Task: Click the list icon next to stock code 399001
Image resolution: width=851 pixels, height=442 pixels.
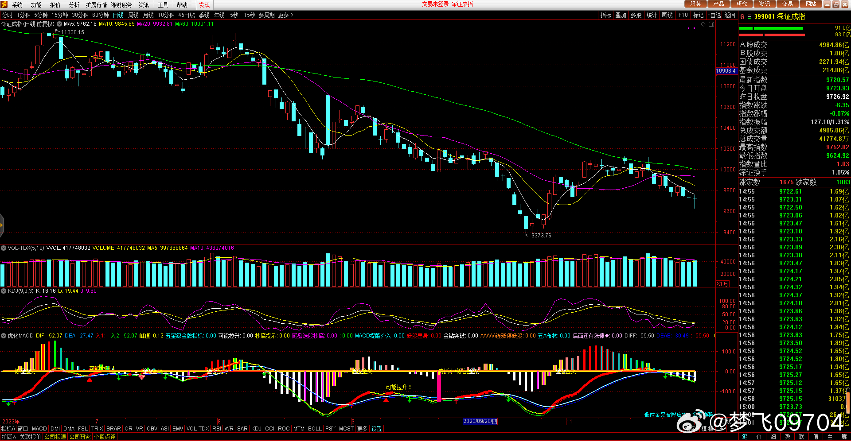Action: [x=750, y=17]
